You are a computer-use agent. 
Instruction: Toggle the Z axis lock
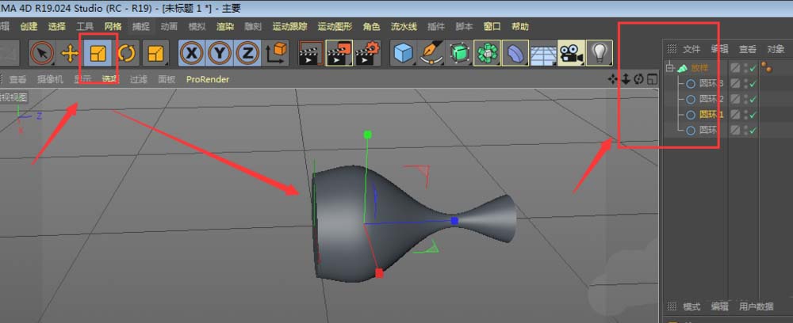(x=247, y=53)
